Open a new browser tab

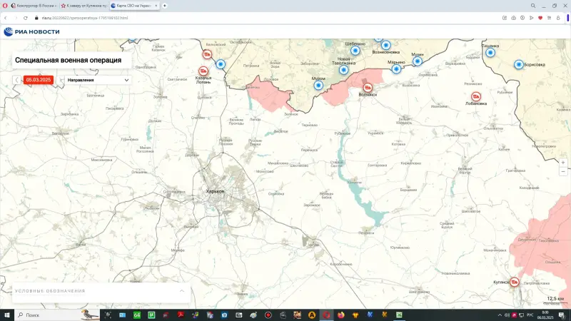click(x=165, y=5)
